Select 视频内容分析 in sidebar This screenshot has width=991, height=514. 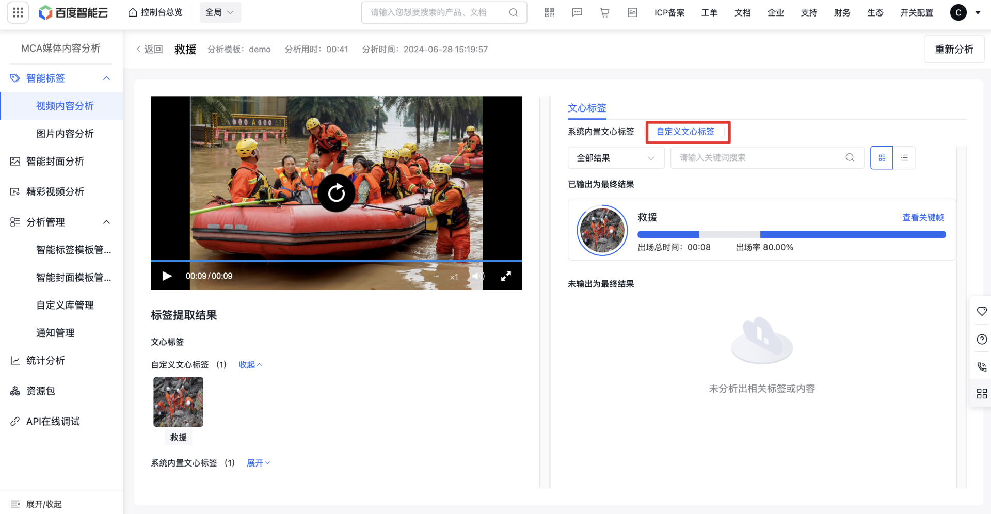click(62, 106)
